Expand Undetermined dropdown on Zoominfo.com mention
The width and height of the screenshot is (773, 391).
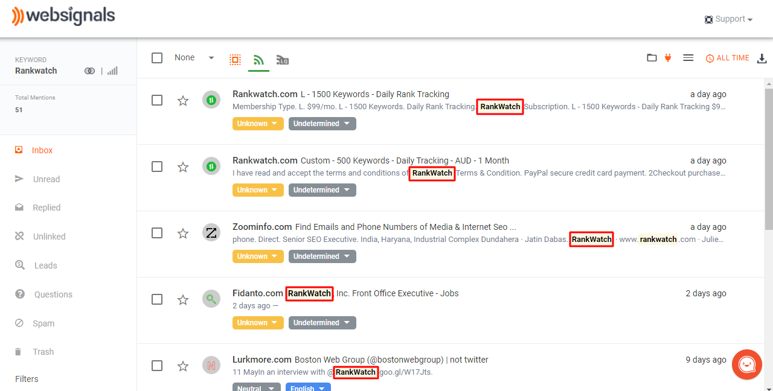click(x=322, y=256)
